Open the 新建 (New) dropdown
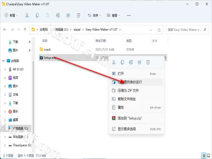Image resolution: width=212 pixels, height=159 pixels. click(11, 15)
